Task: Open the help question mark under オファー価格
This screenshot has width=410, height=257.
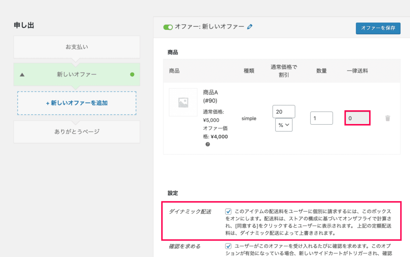Action: (x=208, y=144)
